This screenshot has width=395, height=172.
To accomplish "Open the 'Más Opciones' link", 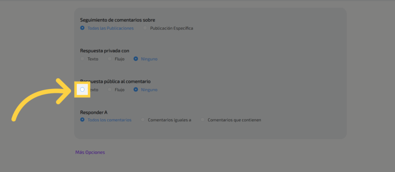I will click(x=90, y=152).
